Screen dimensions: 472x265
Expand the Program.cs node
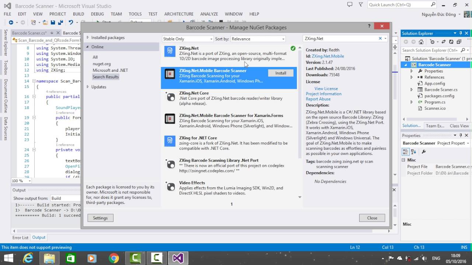tap(412, 102)
